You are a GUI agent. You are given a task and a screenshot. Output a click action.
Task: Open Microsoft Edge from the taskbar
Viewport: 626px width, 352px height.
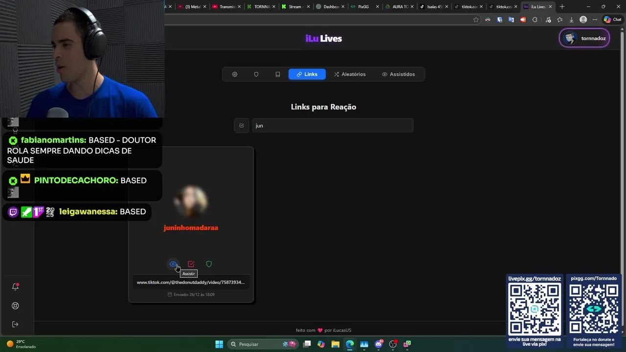pos(350,344)
